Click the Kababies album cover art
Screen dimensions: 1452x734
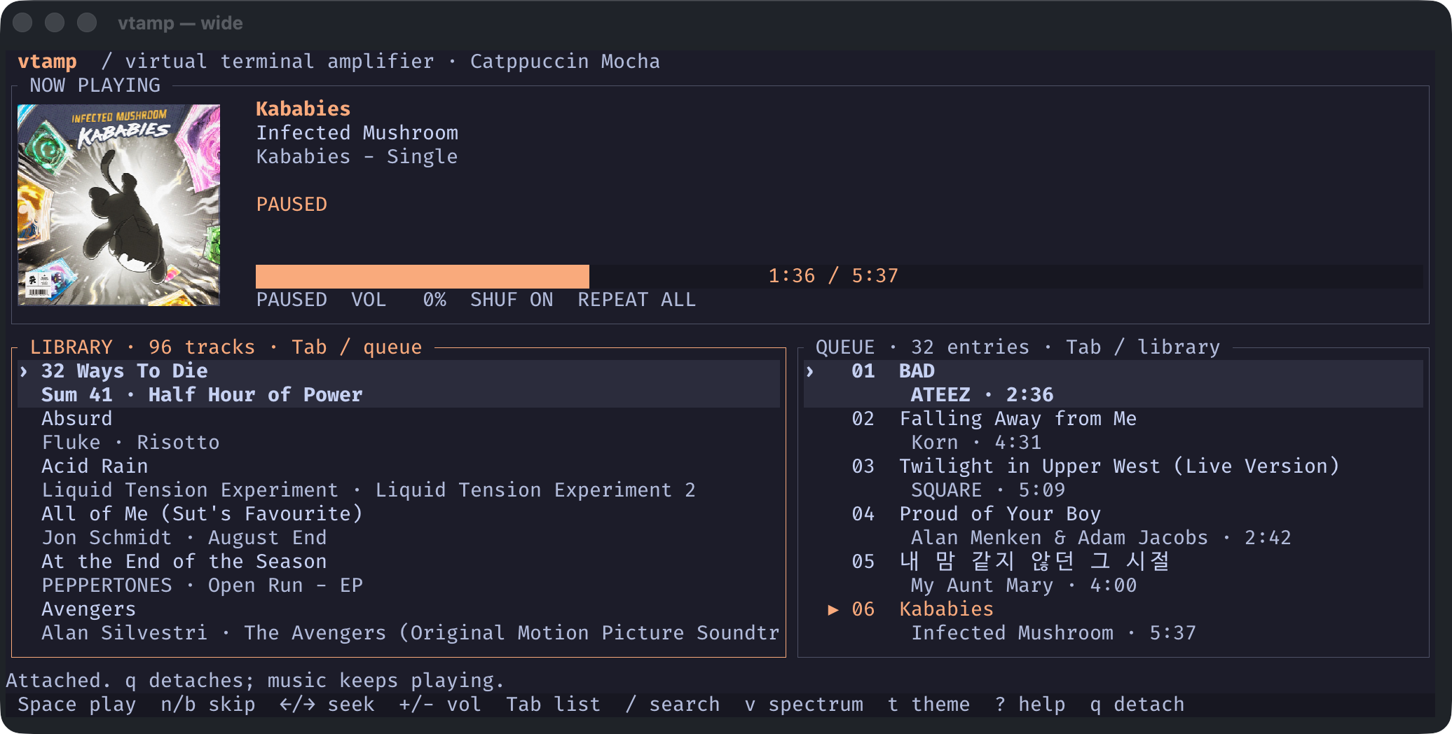click(x=118, y=205)
